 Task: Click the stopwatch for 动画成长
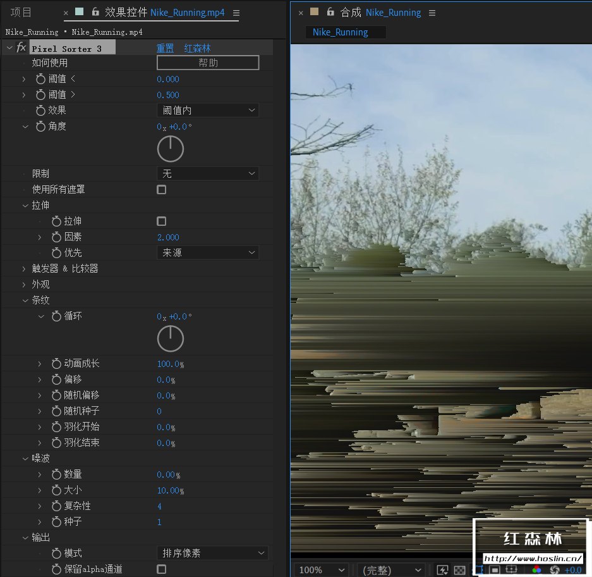click(x=56, y=364)
